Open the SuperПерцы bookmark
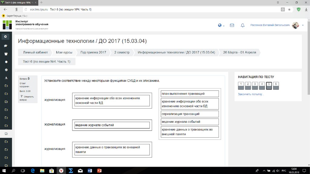This screenshot has height=174, width=310. pyautogui.click(x=15, y=16)
